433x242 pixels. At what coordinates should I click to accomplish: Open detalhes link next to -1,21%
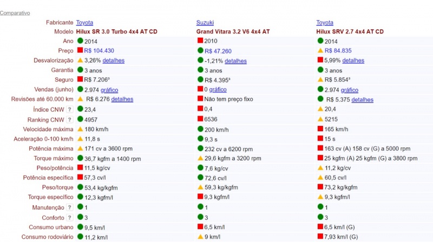pos(235,61)
